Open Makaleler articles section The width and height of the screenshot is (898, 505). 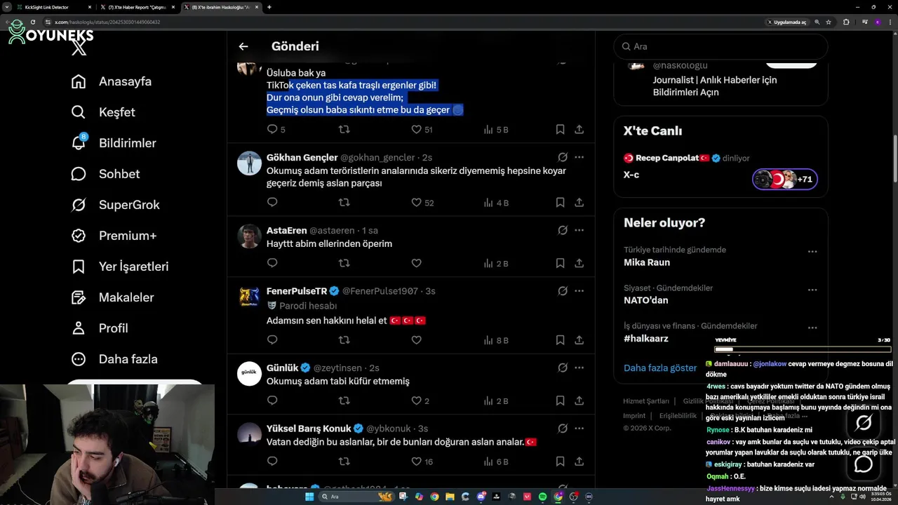[x=112, y=297]
